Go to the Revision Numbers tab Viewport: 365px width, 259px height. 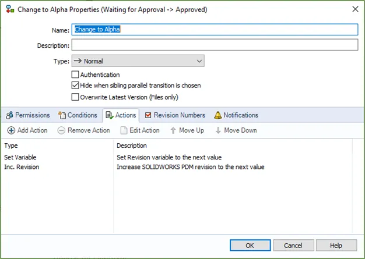pyautogui.click(x=175, y=115)
